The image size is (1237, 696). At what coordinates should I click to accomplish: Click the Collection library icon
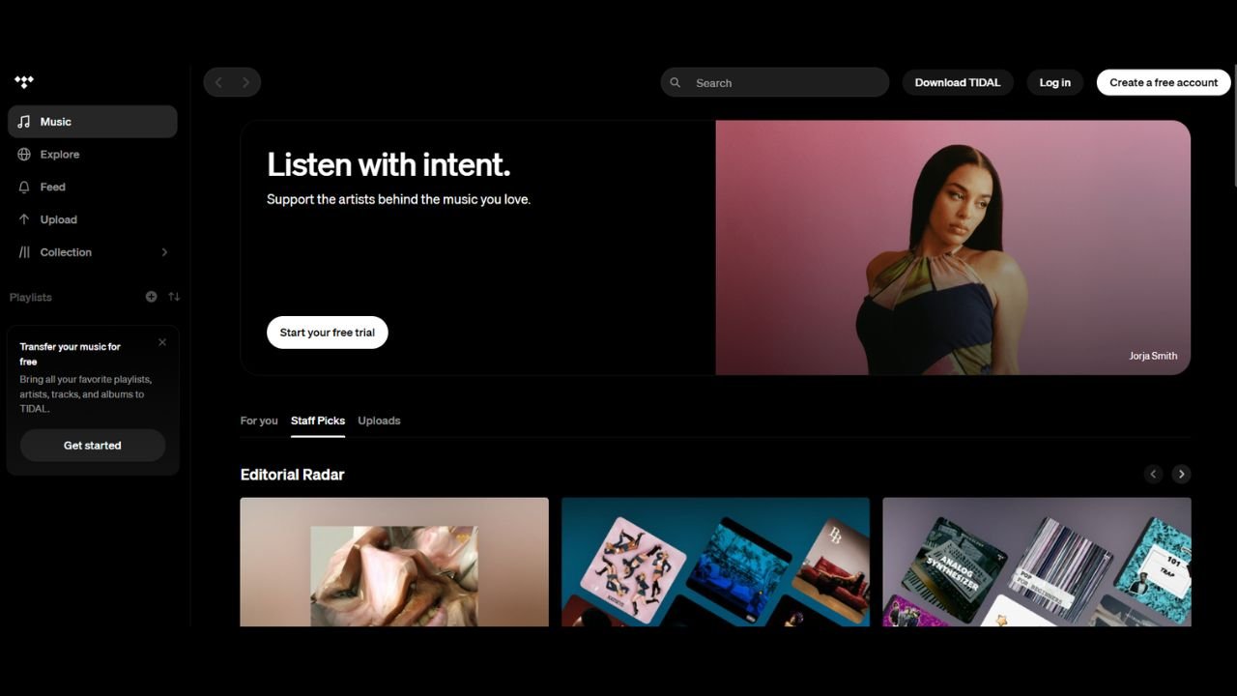(x=24, y=252)
